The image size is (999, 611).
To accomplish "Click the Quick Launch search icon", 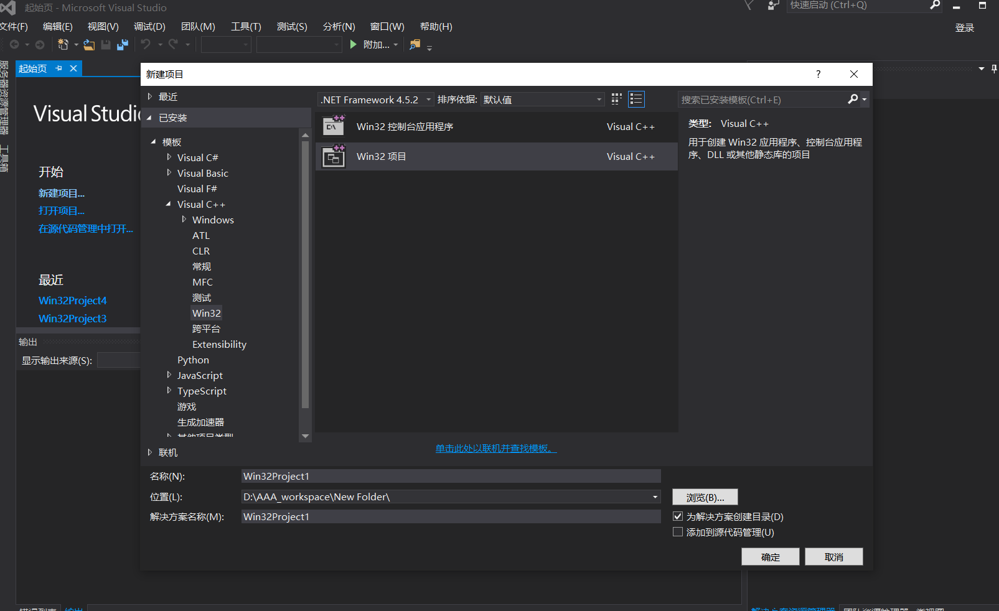I will (934, 5).
